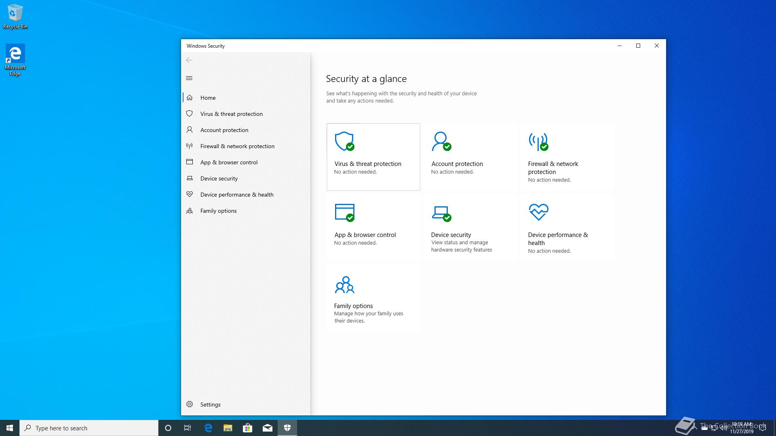Select sidebar Firewall & network protection entry

pyautogui.click(x=246, y=146)
